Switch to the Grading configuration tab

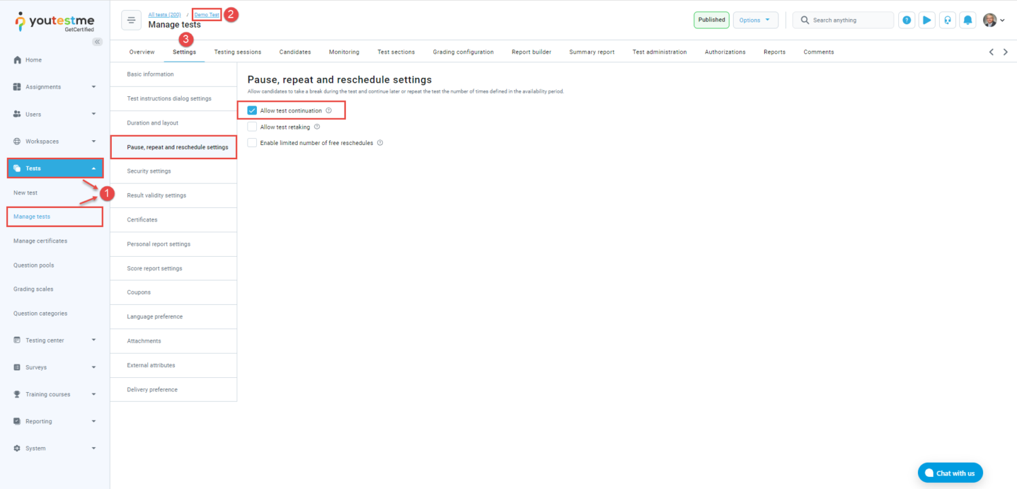click(x=463, y=52)
